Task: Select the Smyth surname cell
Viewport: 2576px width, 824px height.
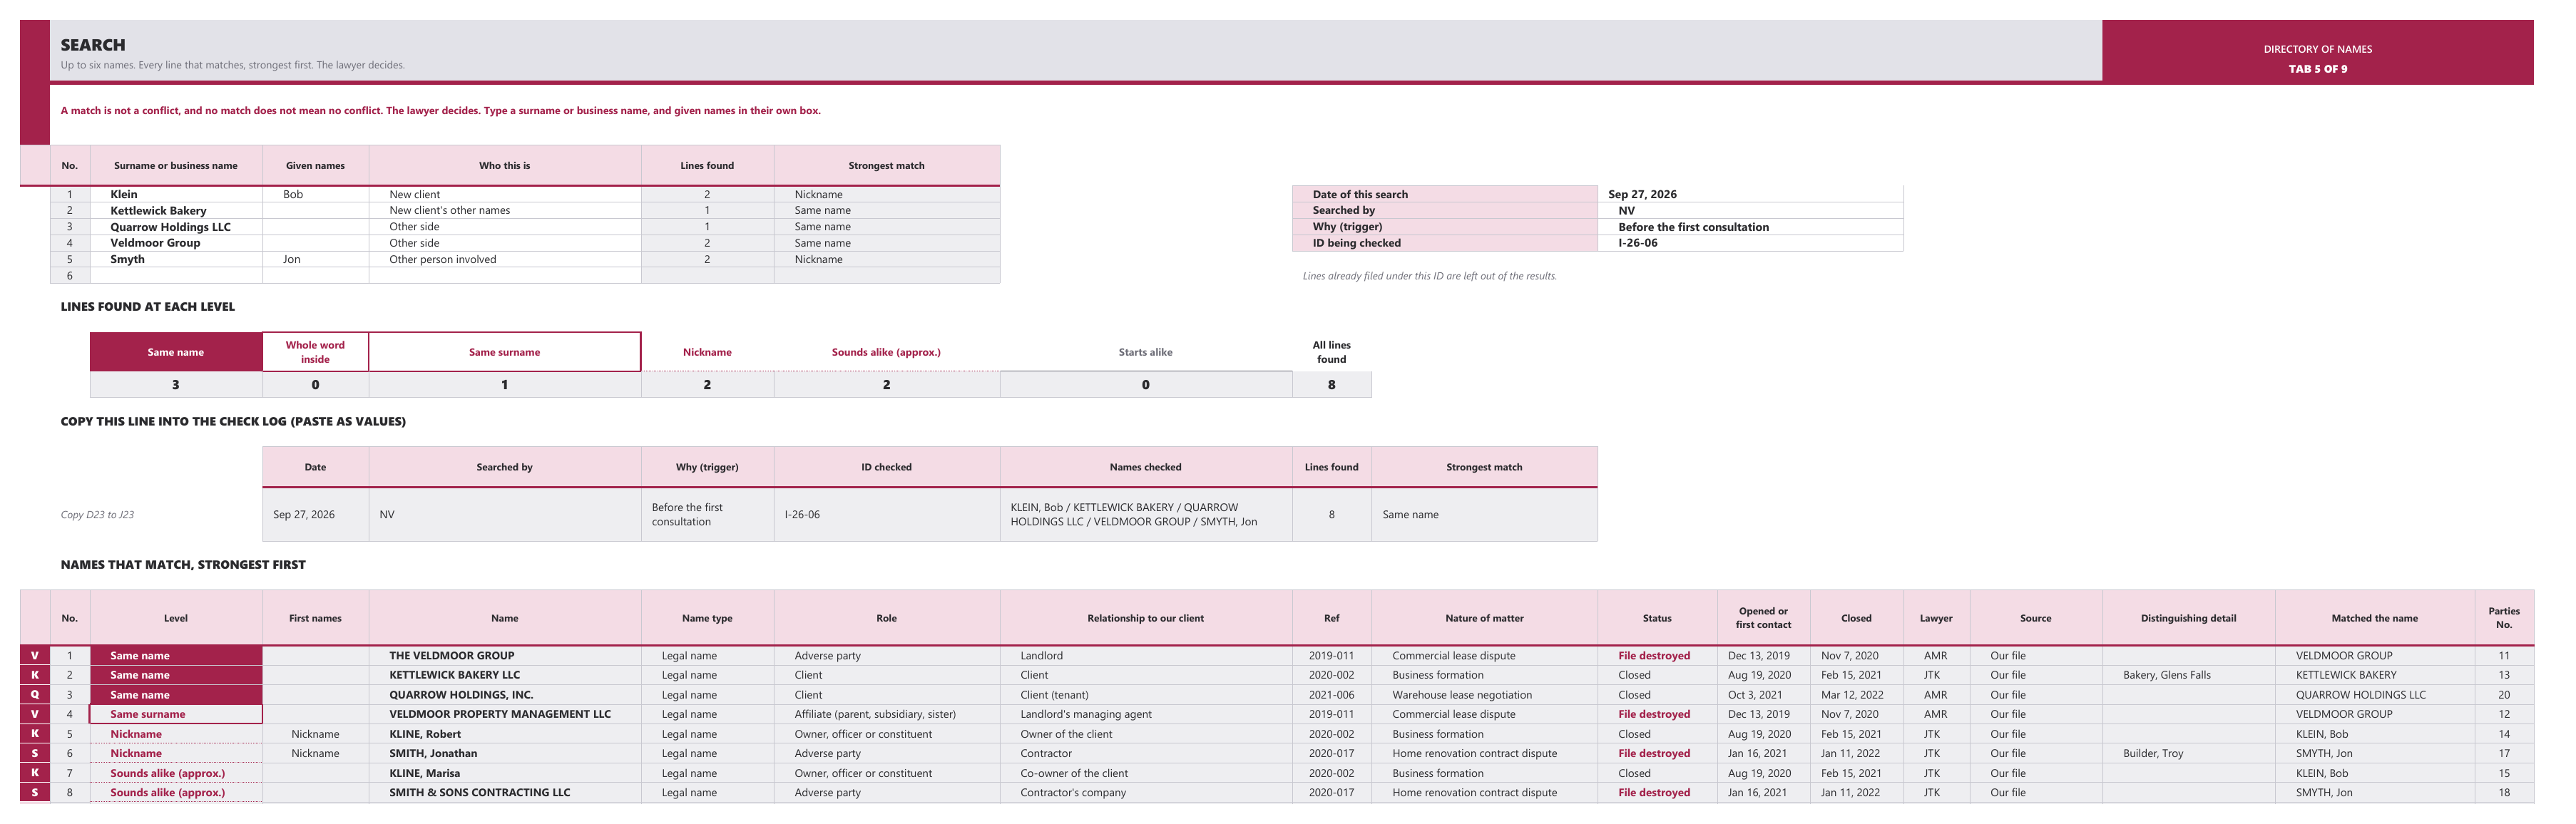Action: 176,259
